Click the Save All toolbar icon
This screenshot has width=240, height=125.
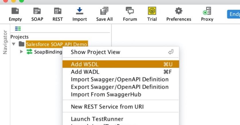point(104,11)
